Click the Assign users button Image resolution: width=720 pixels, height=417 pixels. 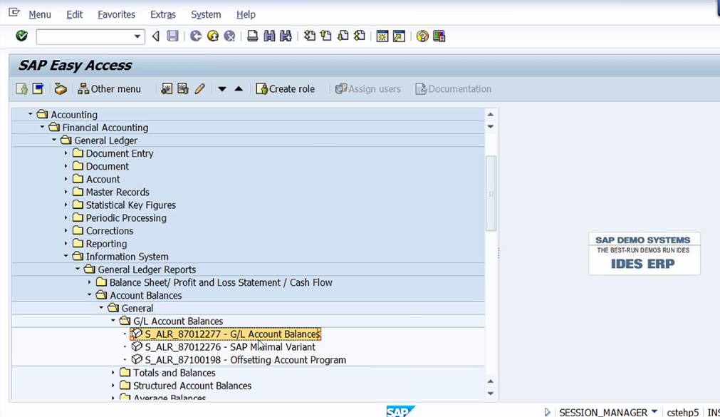367,88
